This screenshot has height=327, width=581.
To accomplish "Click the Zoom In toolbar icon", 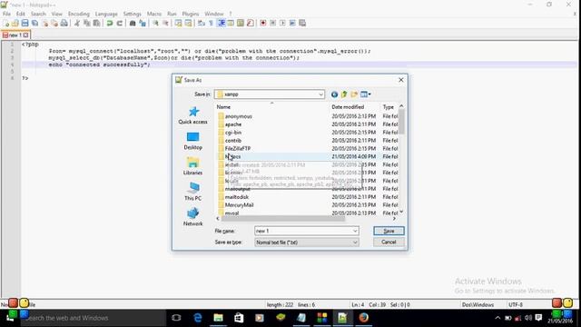I will pyautogui.click(x=155, y=23).
